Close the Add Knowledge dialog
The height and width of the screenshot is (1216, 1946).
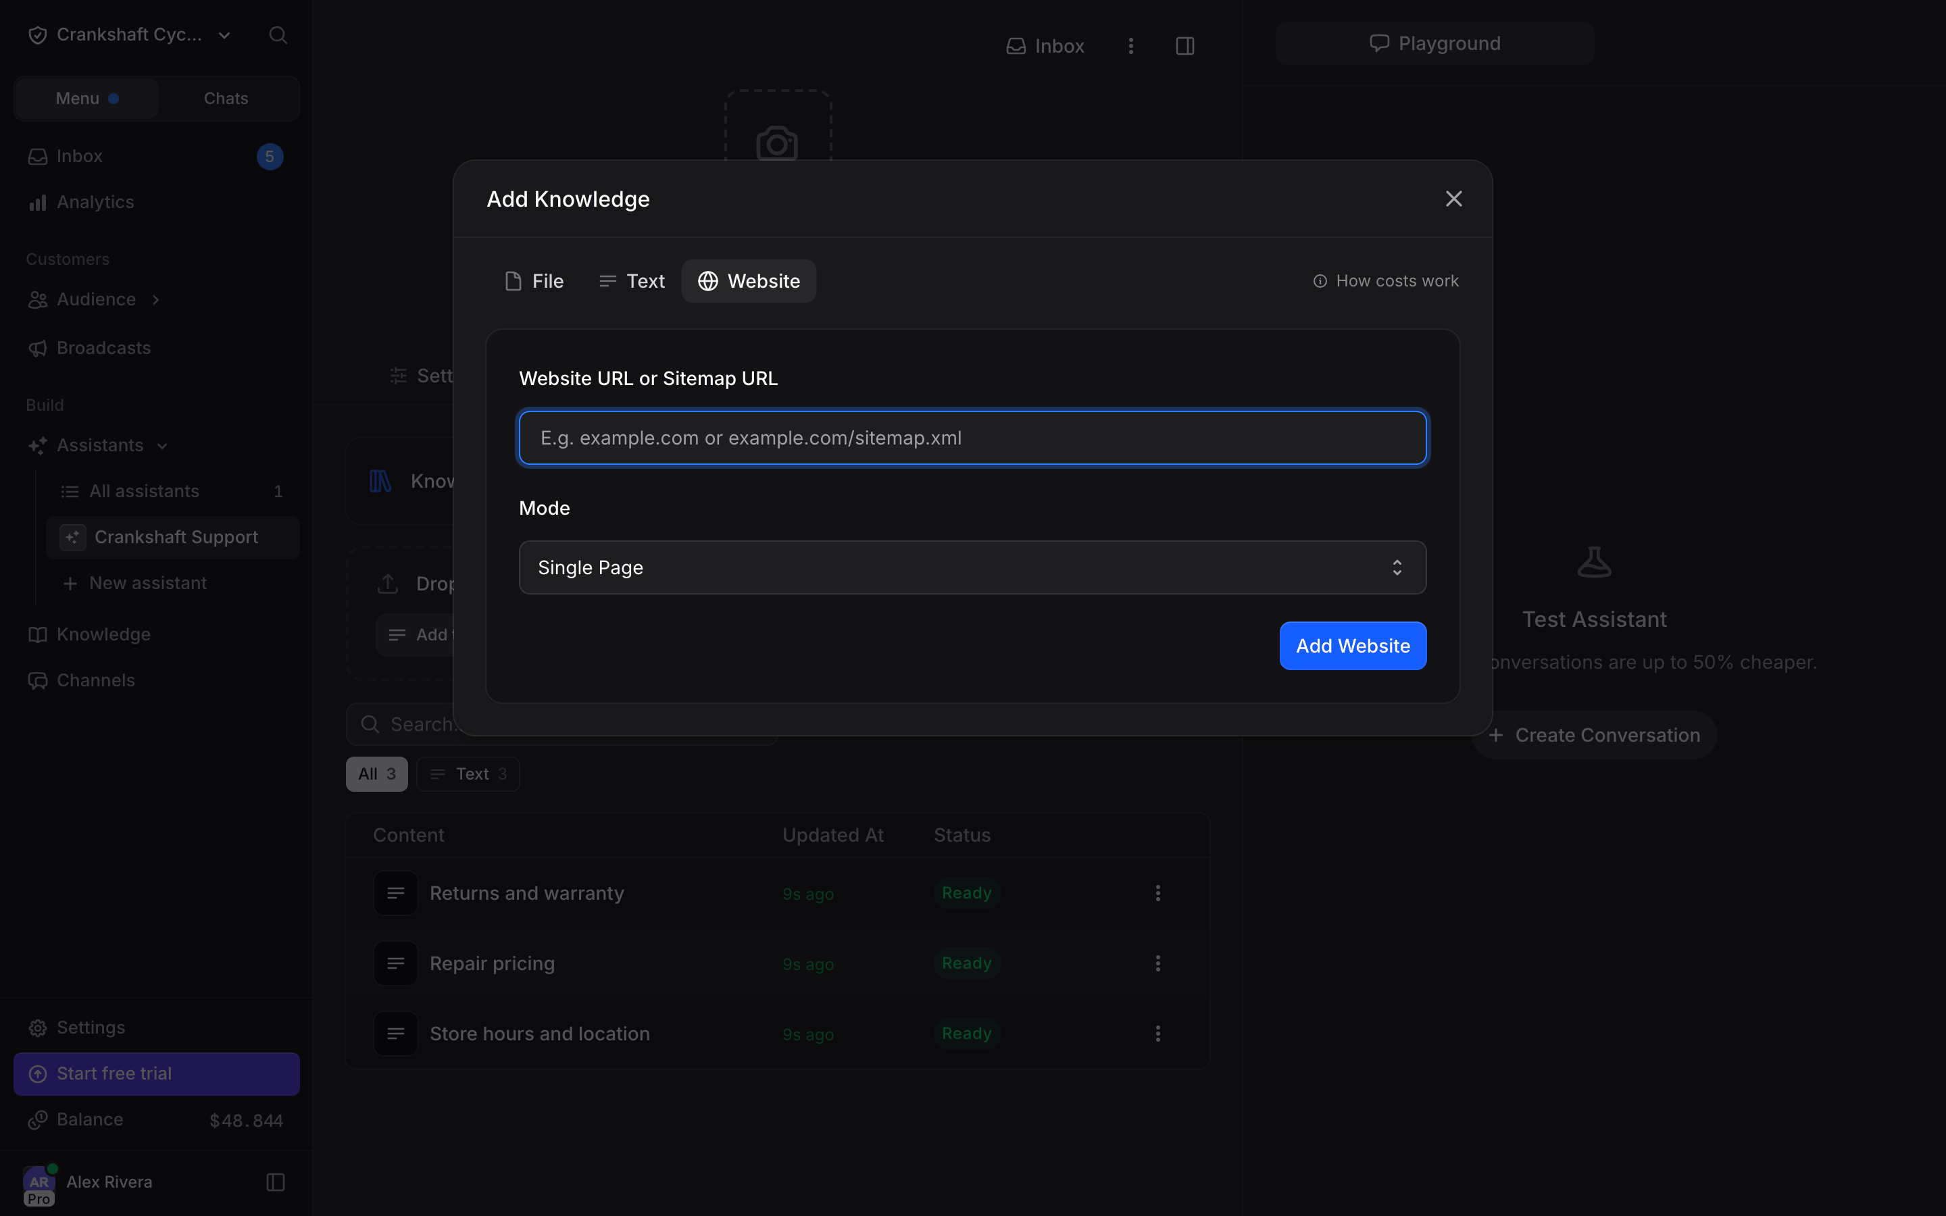coord(1453,199)
